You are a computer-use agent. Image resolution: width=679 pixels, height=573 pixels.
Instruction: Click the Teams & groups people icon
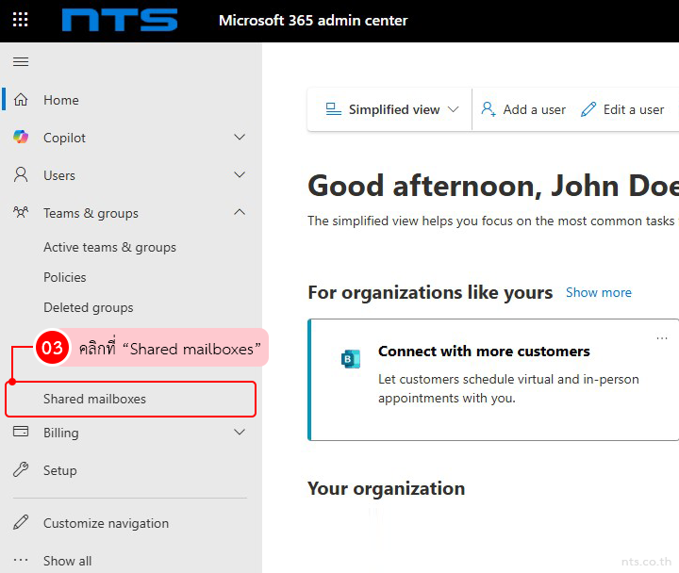(21, 213)
